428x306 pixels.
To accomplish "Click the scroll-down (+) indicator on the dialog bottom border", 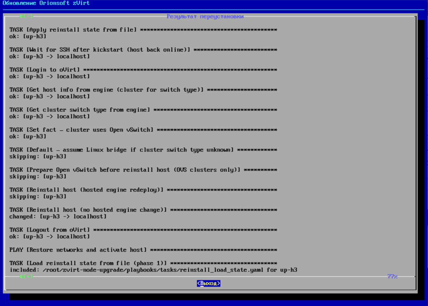I will (26, 276).
